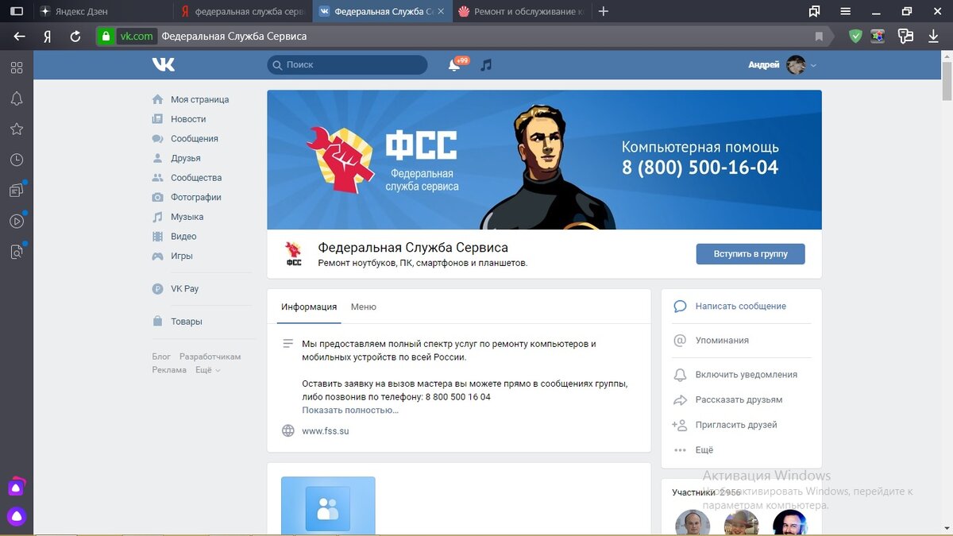Image resolution: width=953 pixels, height=536 pixels.
Task: Click the Разработчикам footer link
Action: coord(210,357)
